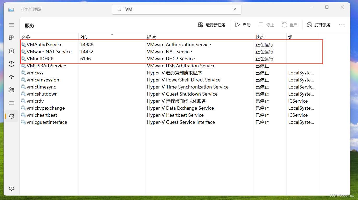Click PID value 6196
Viewport: 358px width, 200px height.
[86, 59]
